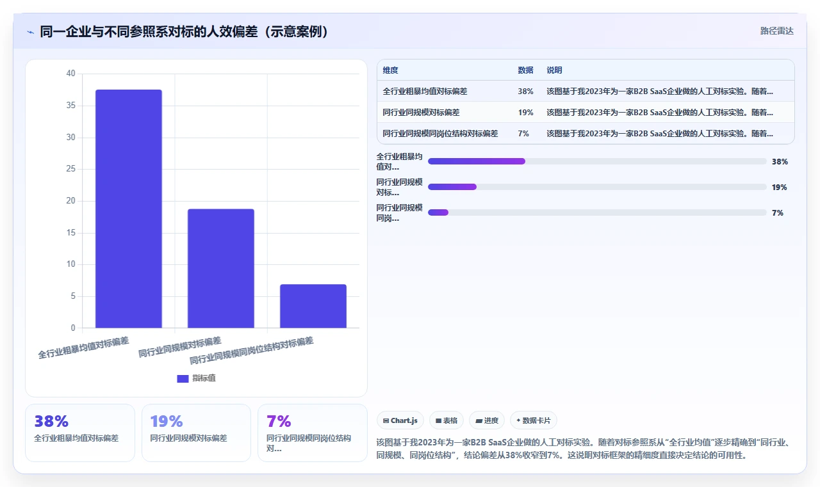Viewport: 820px width, 487px height.
Task: Click table cell 同行业同规模对标偏差
Action: tap(421, 113)
